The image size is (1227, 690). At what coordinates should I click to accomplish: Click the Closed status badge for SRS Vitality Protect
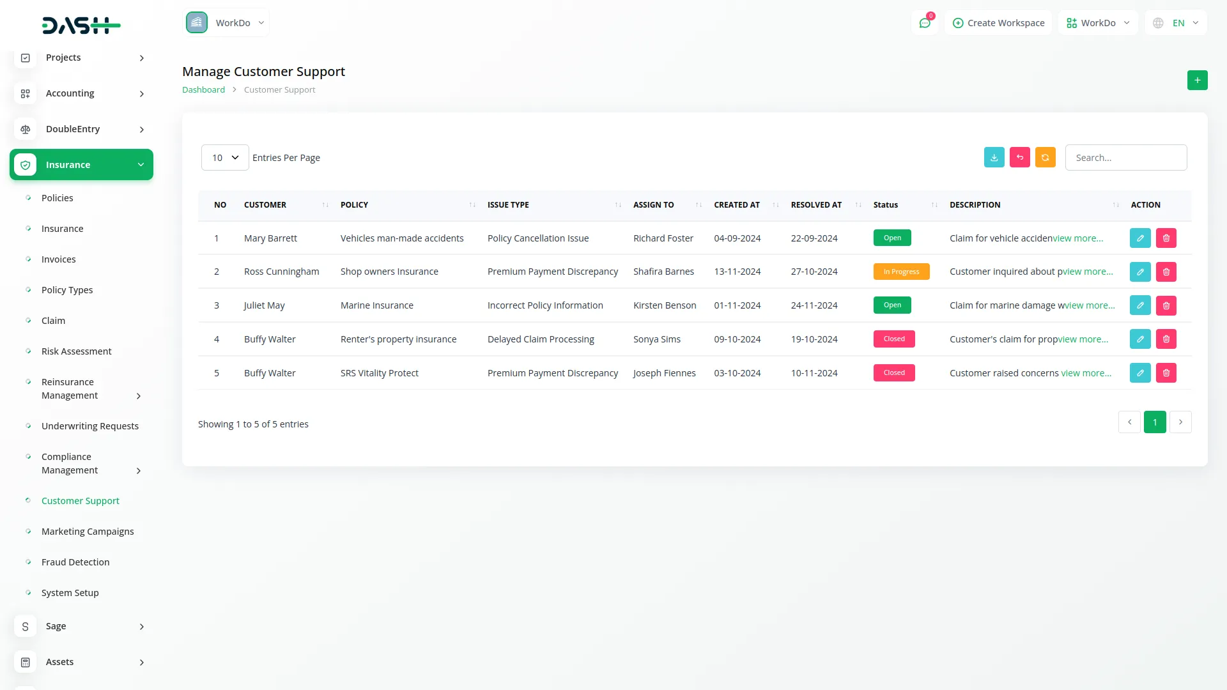(x=893, y=372)
